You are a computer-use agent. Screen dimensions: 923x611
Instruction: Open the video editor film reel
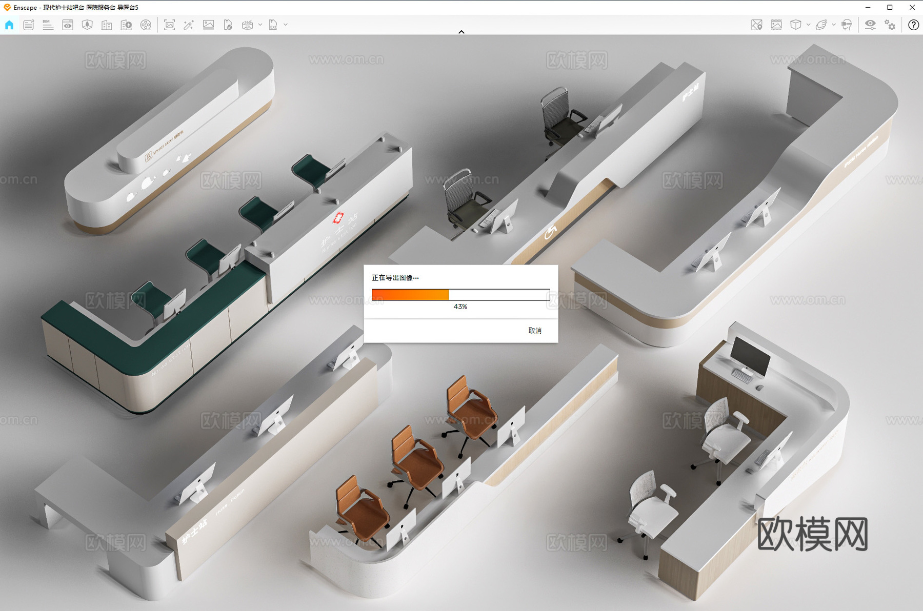tap(146, 25)
